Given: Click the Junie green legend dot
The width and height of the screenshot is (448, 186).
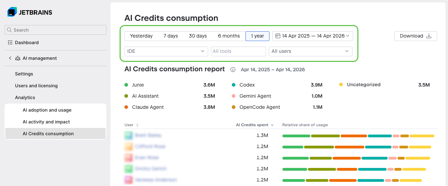Looking at the screenshot, I should (126, 85).
